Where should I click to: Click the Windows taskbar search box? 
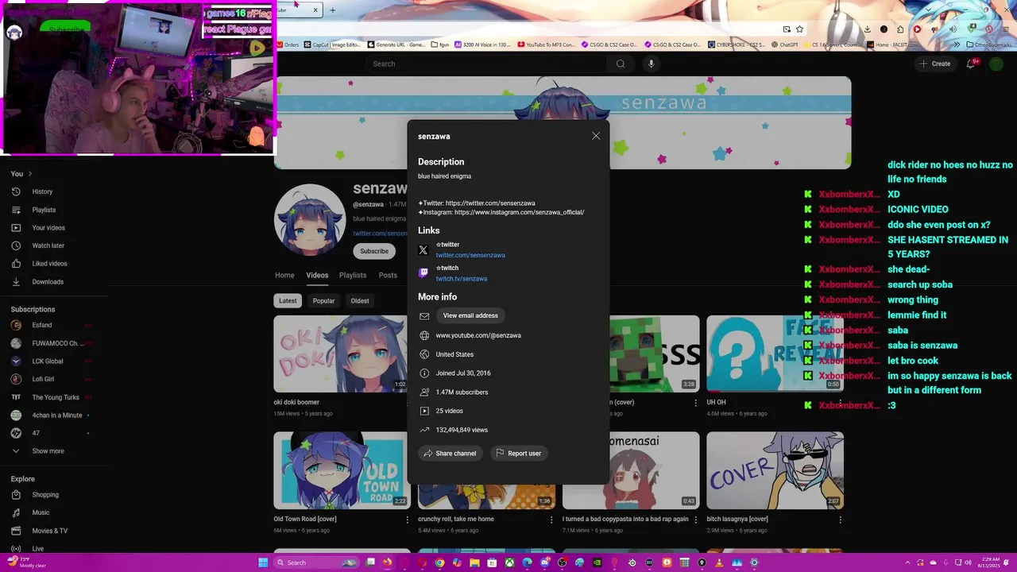coord(316,562)
